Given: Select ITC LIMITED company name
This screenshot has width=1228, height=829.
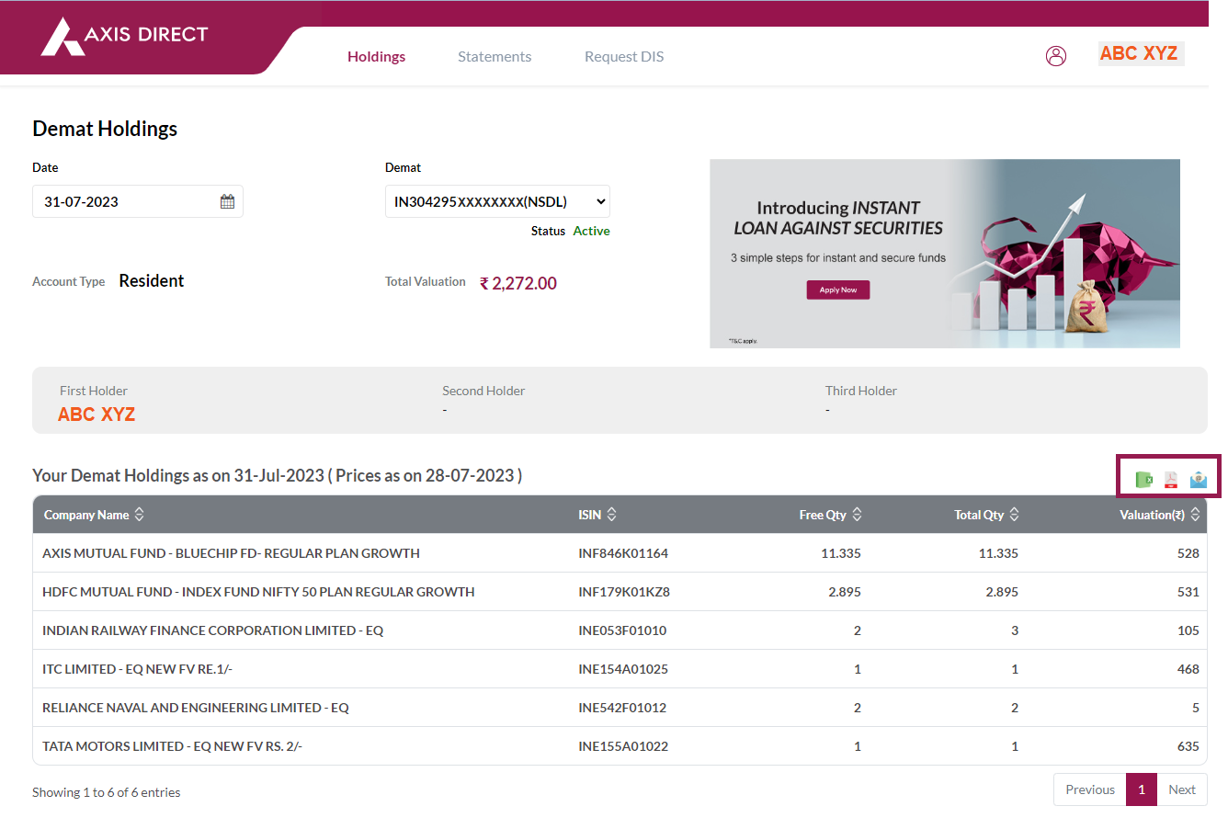Looking at the screenshot, I should coord(137,669).
